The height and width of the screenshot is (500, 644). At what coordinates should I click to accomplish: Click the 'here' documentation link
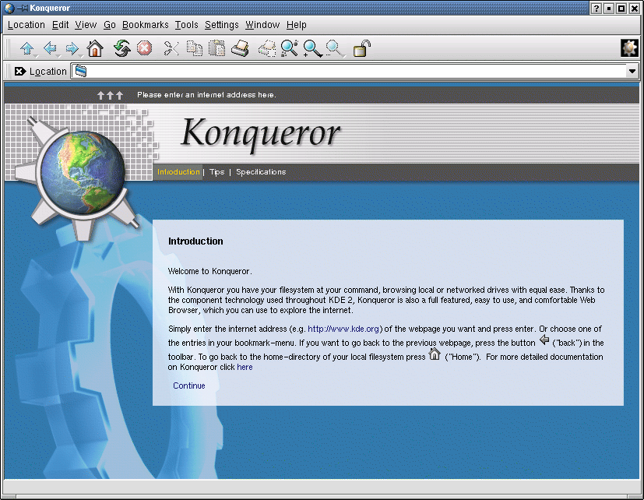(245, 367)
